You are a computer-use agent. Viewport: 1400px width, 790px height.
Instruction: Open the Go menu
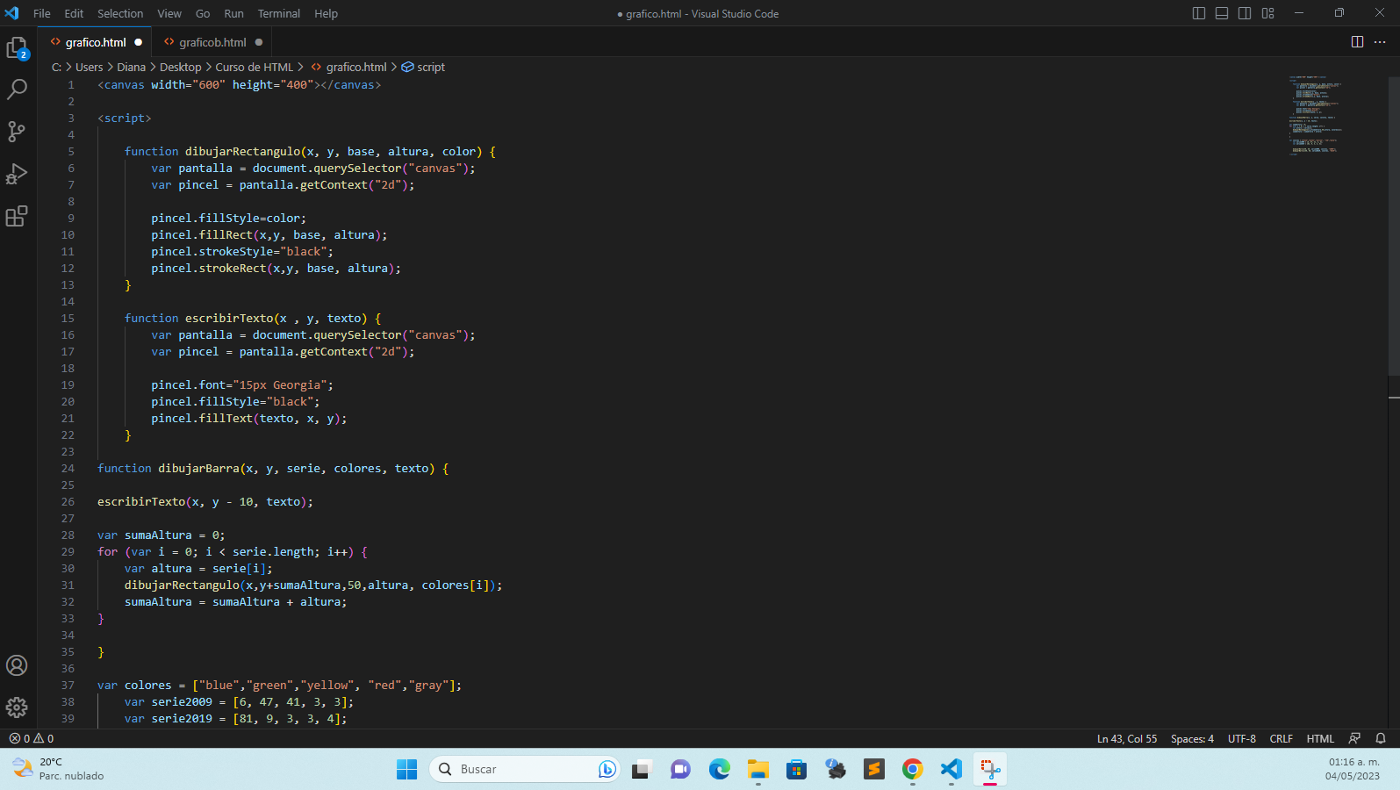coord(203,13)
